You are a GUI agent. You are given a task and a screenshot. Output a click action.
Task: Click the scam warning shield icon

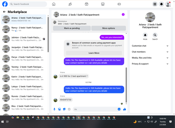click(x=68, y=44)
